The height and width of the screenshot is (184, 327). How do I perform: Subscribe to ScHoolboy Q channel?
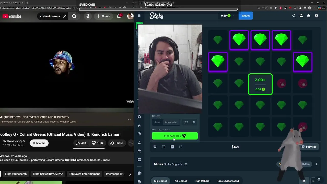[39, 143]
